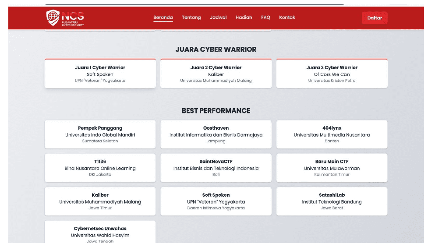Open the Juara 3 Cyber Warrior card
Image resolution: width=435 pixels, height=247 pixels.
pyautogui.click(x=332, y=74)
